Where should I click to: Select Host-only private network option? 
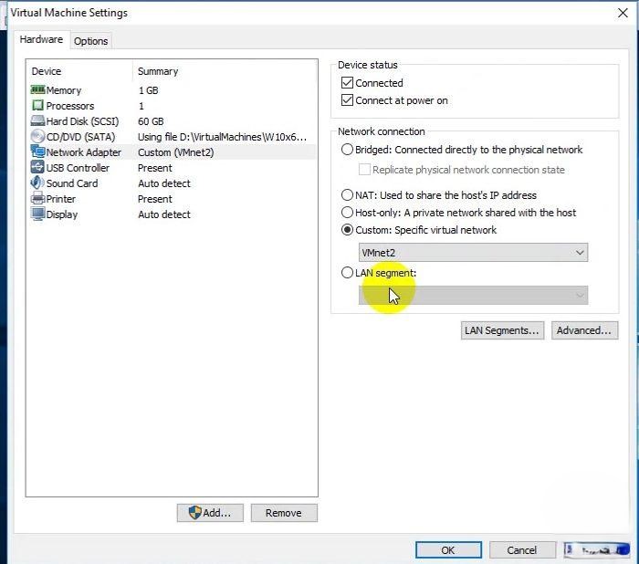(347, 213)
